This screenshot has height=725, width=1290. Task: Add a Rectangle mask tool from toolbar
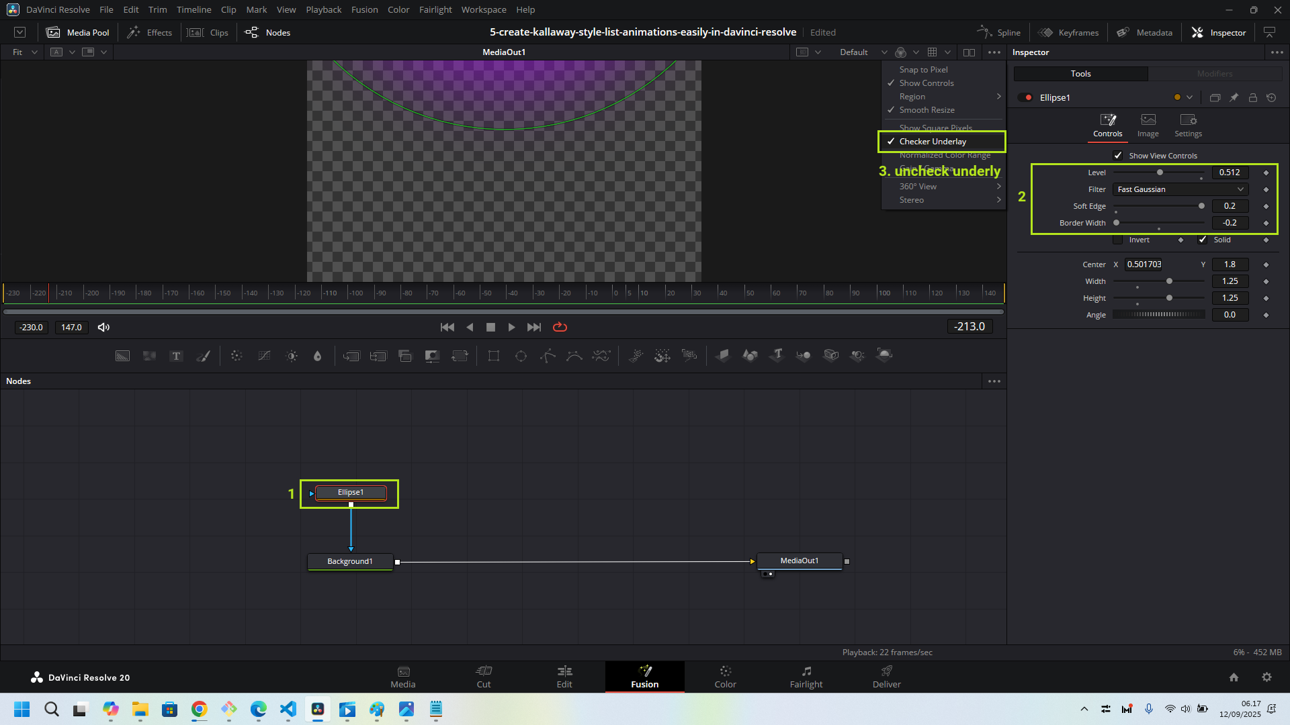(494, 356)
